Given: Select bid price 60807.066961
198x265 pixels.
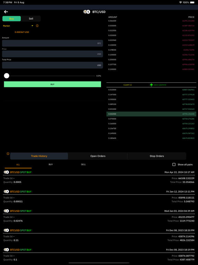Looking at the screenshot, I should 188,90.
